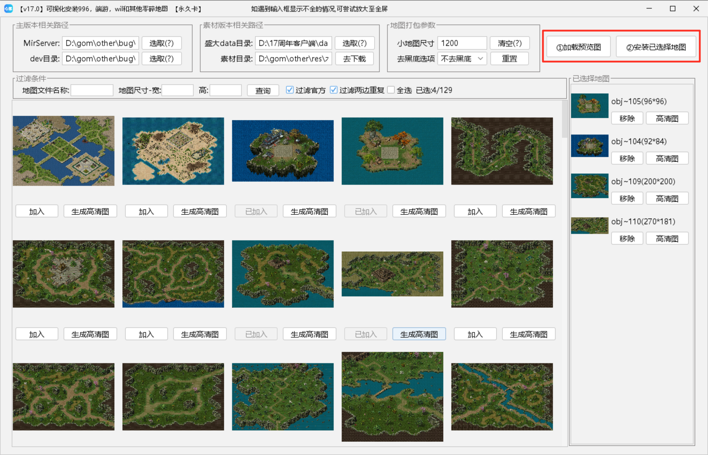Select the desert island map preview
Screen dimensions: 708x455
pyautogui.click(x=173, y=151)
